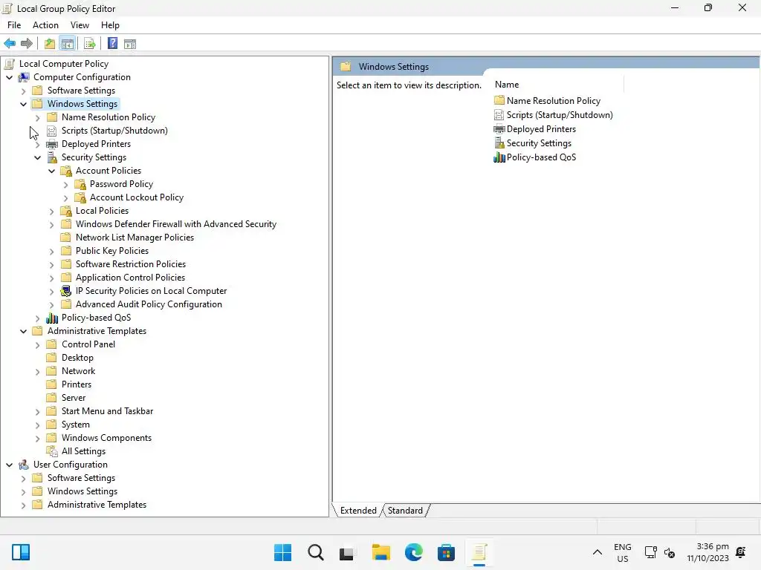Open the Help menu
The image size is (761, 570).
point(110,25)
